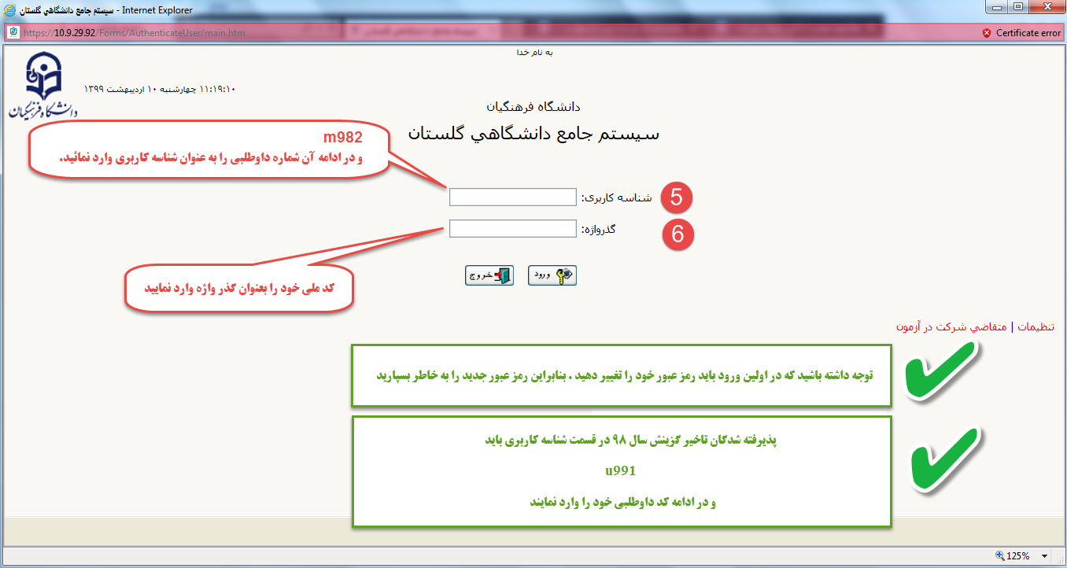Click the red circle numbered 5
The height and width of the screenshot is (568, 1067).
[676, 198]
